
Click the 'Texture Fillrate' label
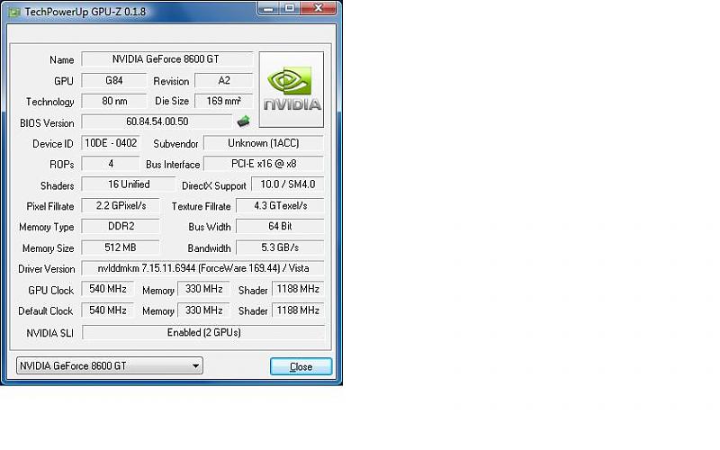pyautogui.click(x=201, y=207)
